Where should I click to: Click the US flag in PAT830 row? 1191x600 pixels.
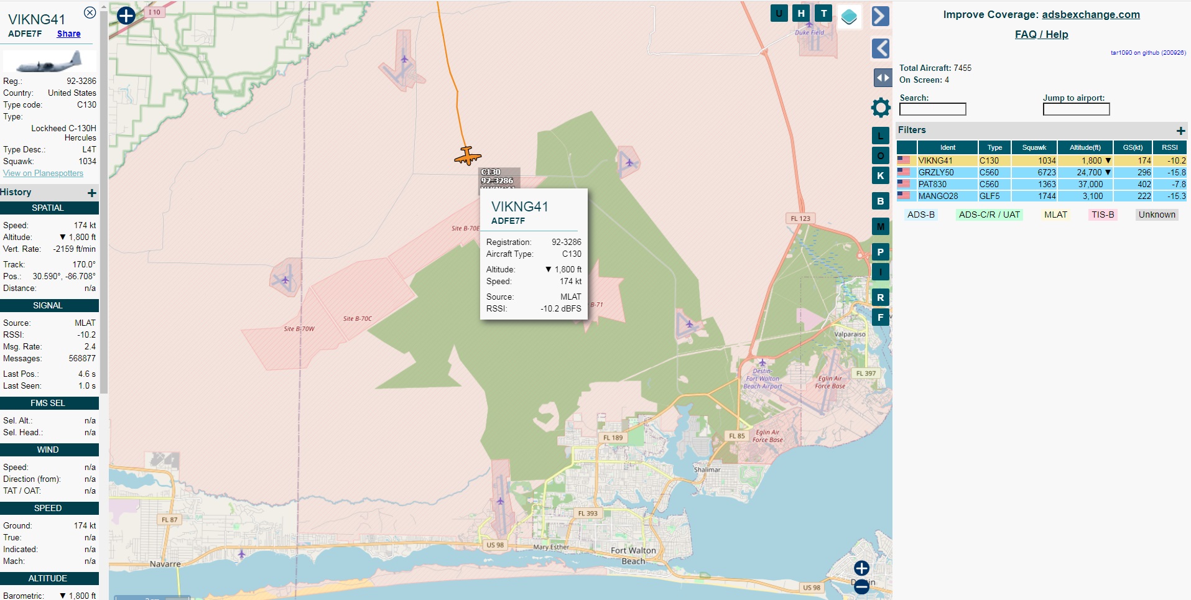(x=904, y=184)
